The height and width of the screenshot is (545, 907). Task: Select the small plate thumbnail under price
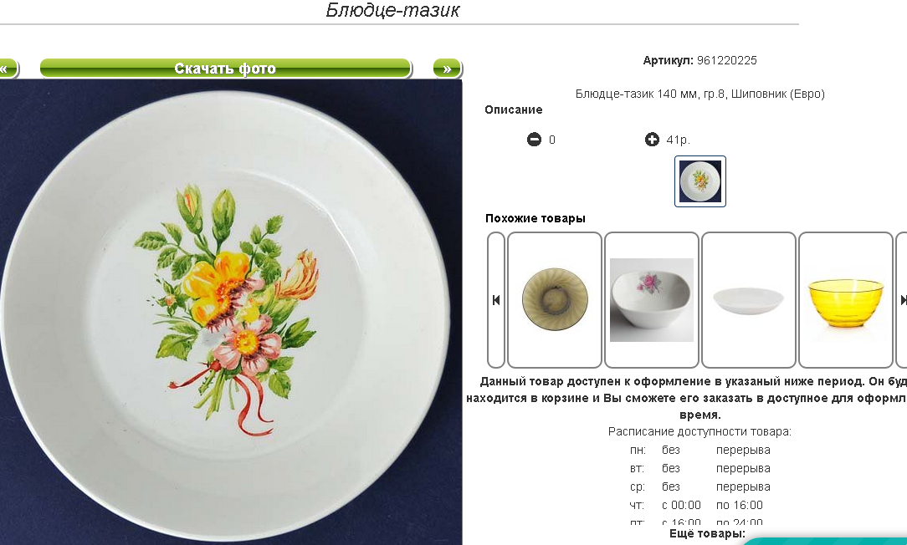point(700,181)
